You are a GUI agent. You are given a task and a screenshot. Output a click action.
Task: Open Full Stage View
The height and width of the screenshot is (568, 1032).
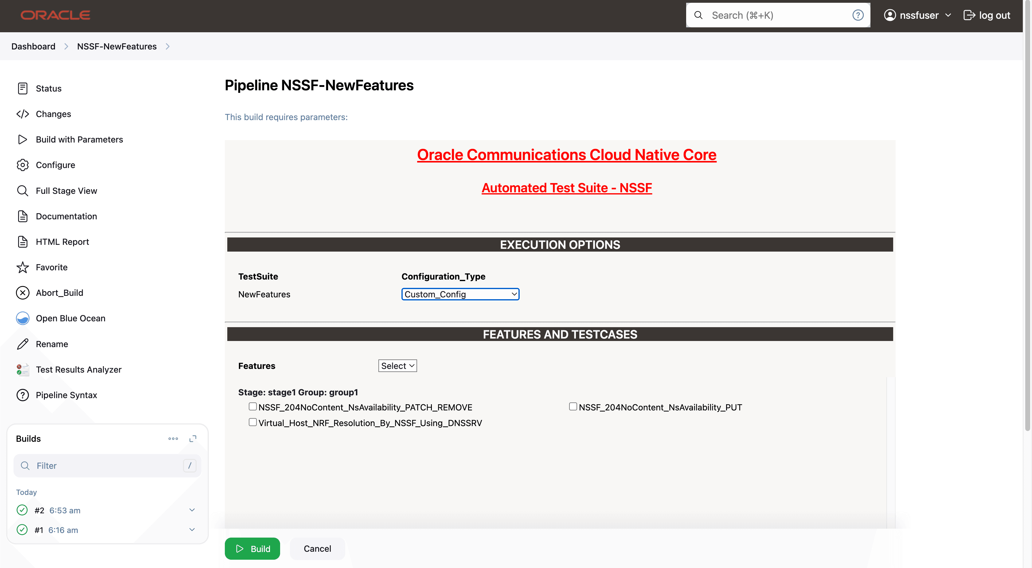(x=67, y=190)
